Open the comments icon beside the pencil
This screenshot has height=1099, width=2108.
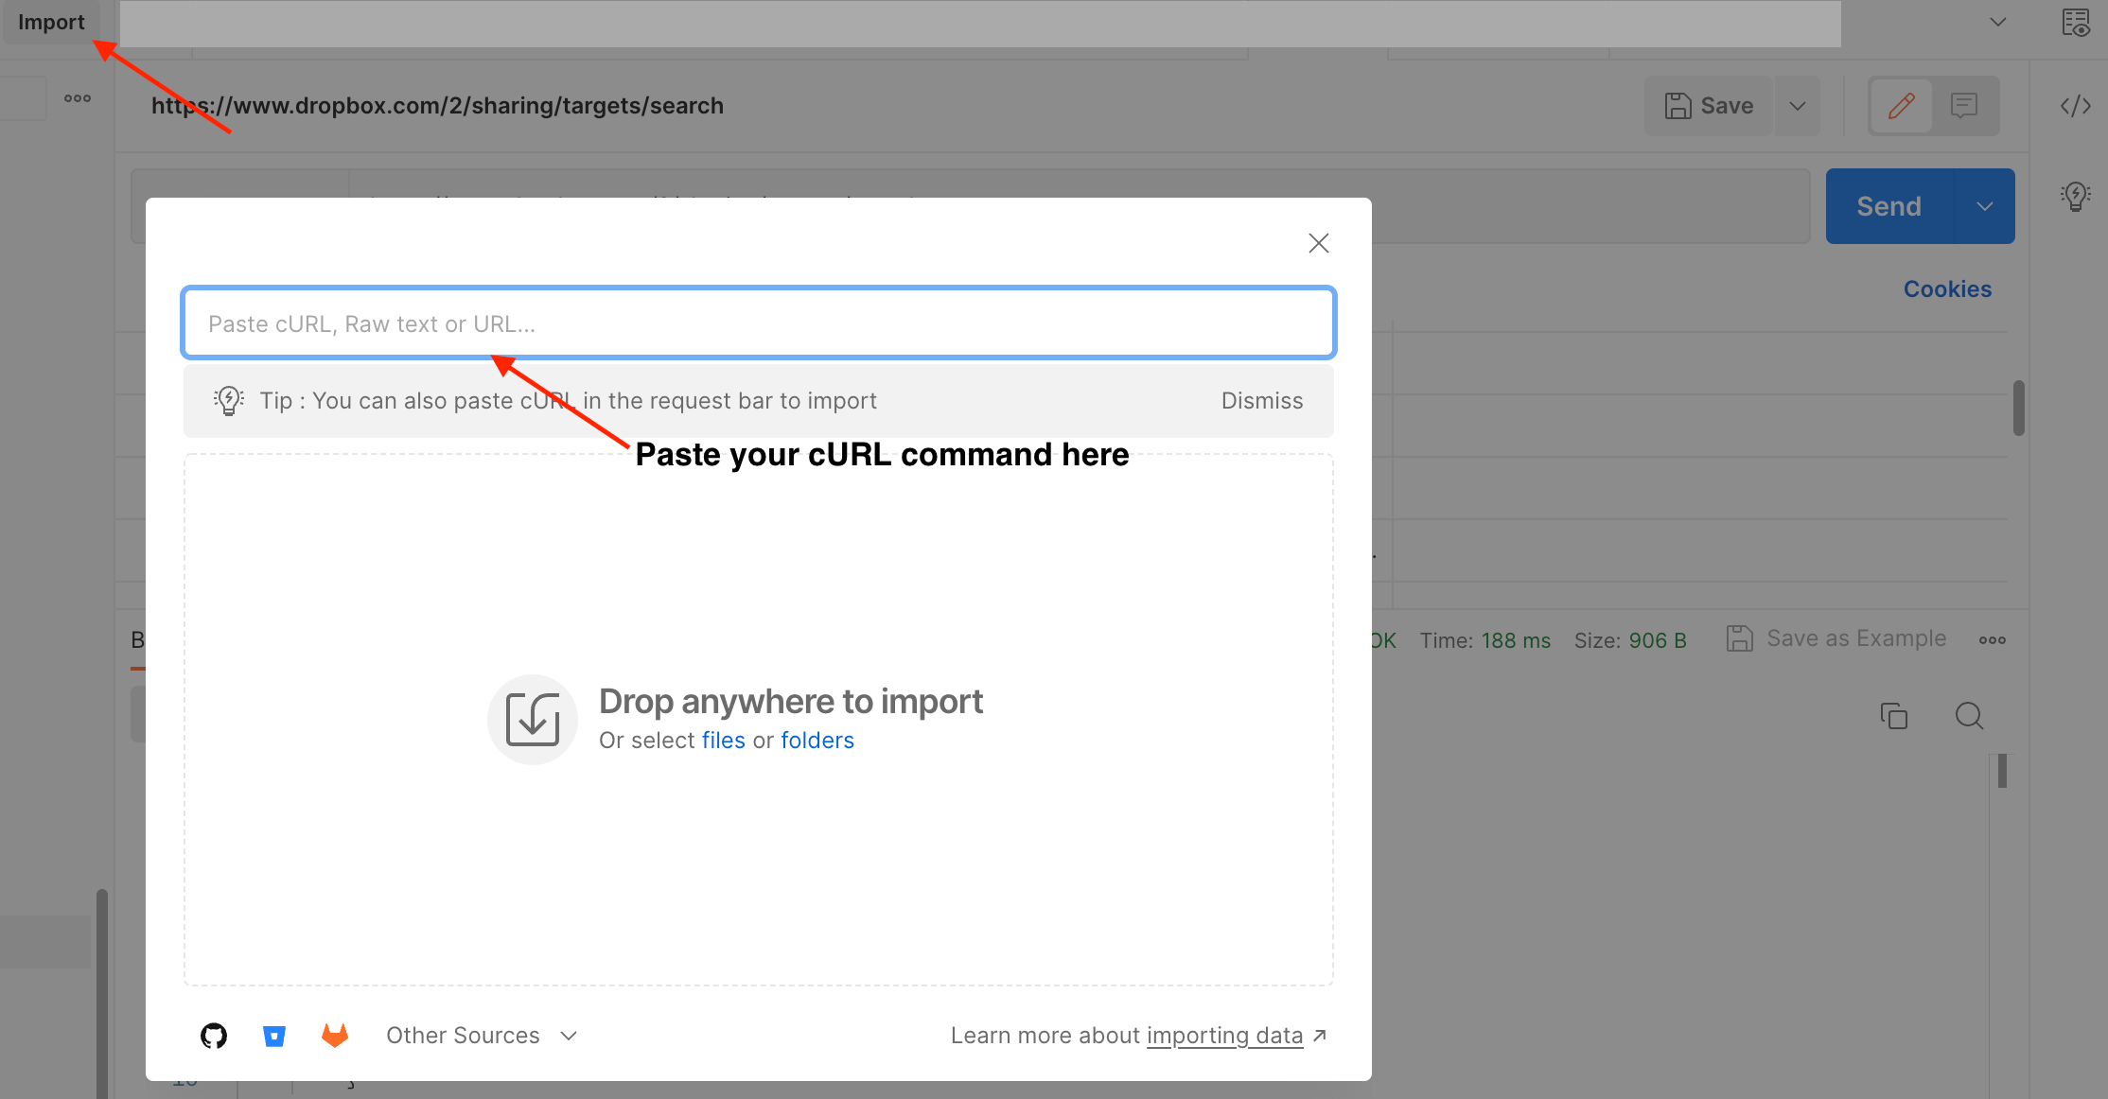1965,105
